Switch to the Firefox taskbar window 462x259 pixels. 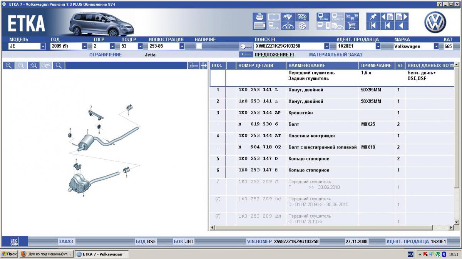click(x=46, y=254)
